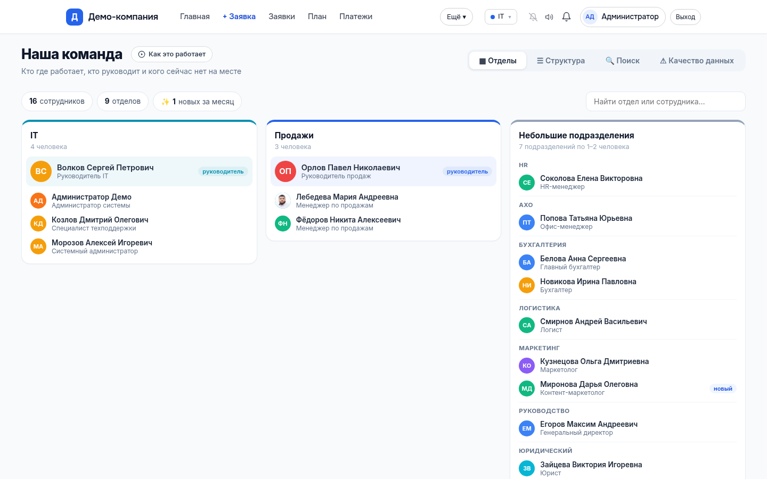The width and height of the screenshot is (767, 479).
Task: Click the 1 новых за месяц chip
Action: [x=198, y=101]
